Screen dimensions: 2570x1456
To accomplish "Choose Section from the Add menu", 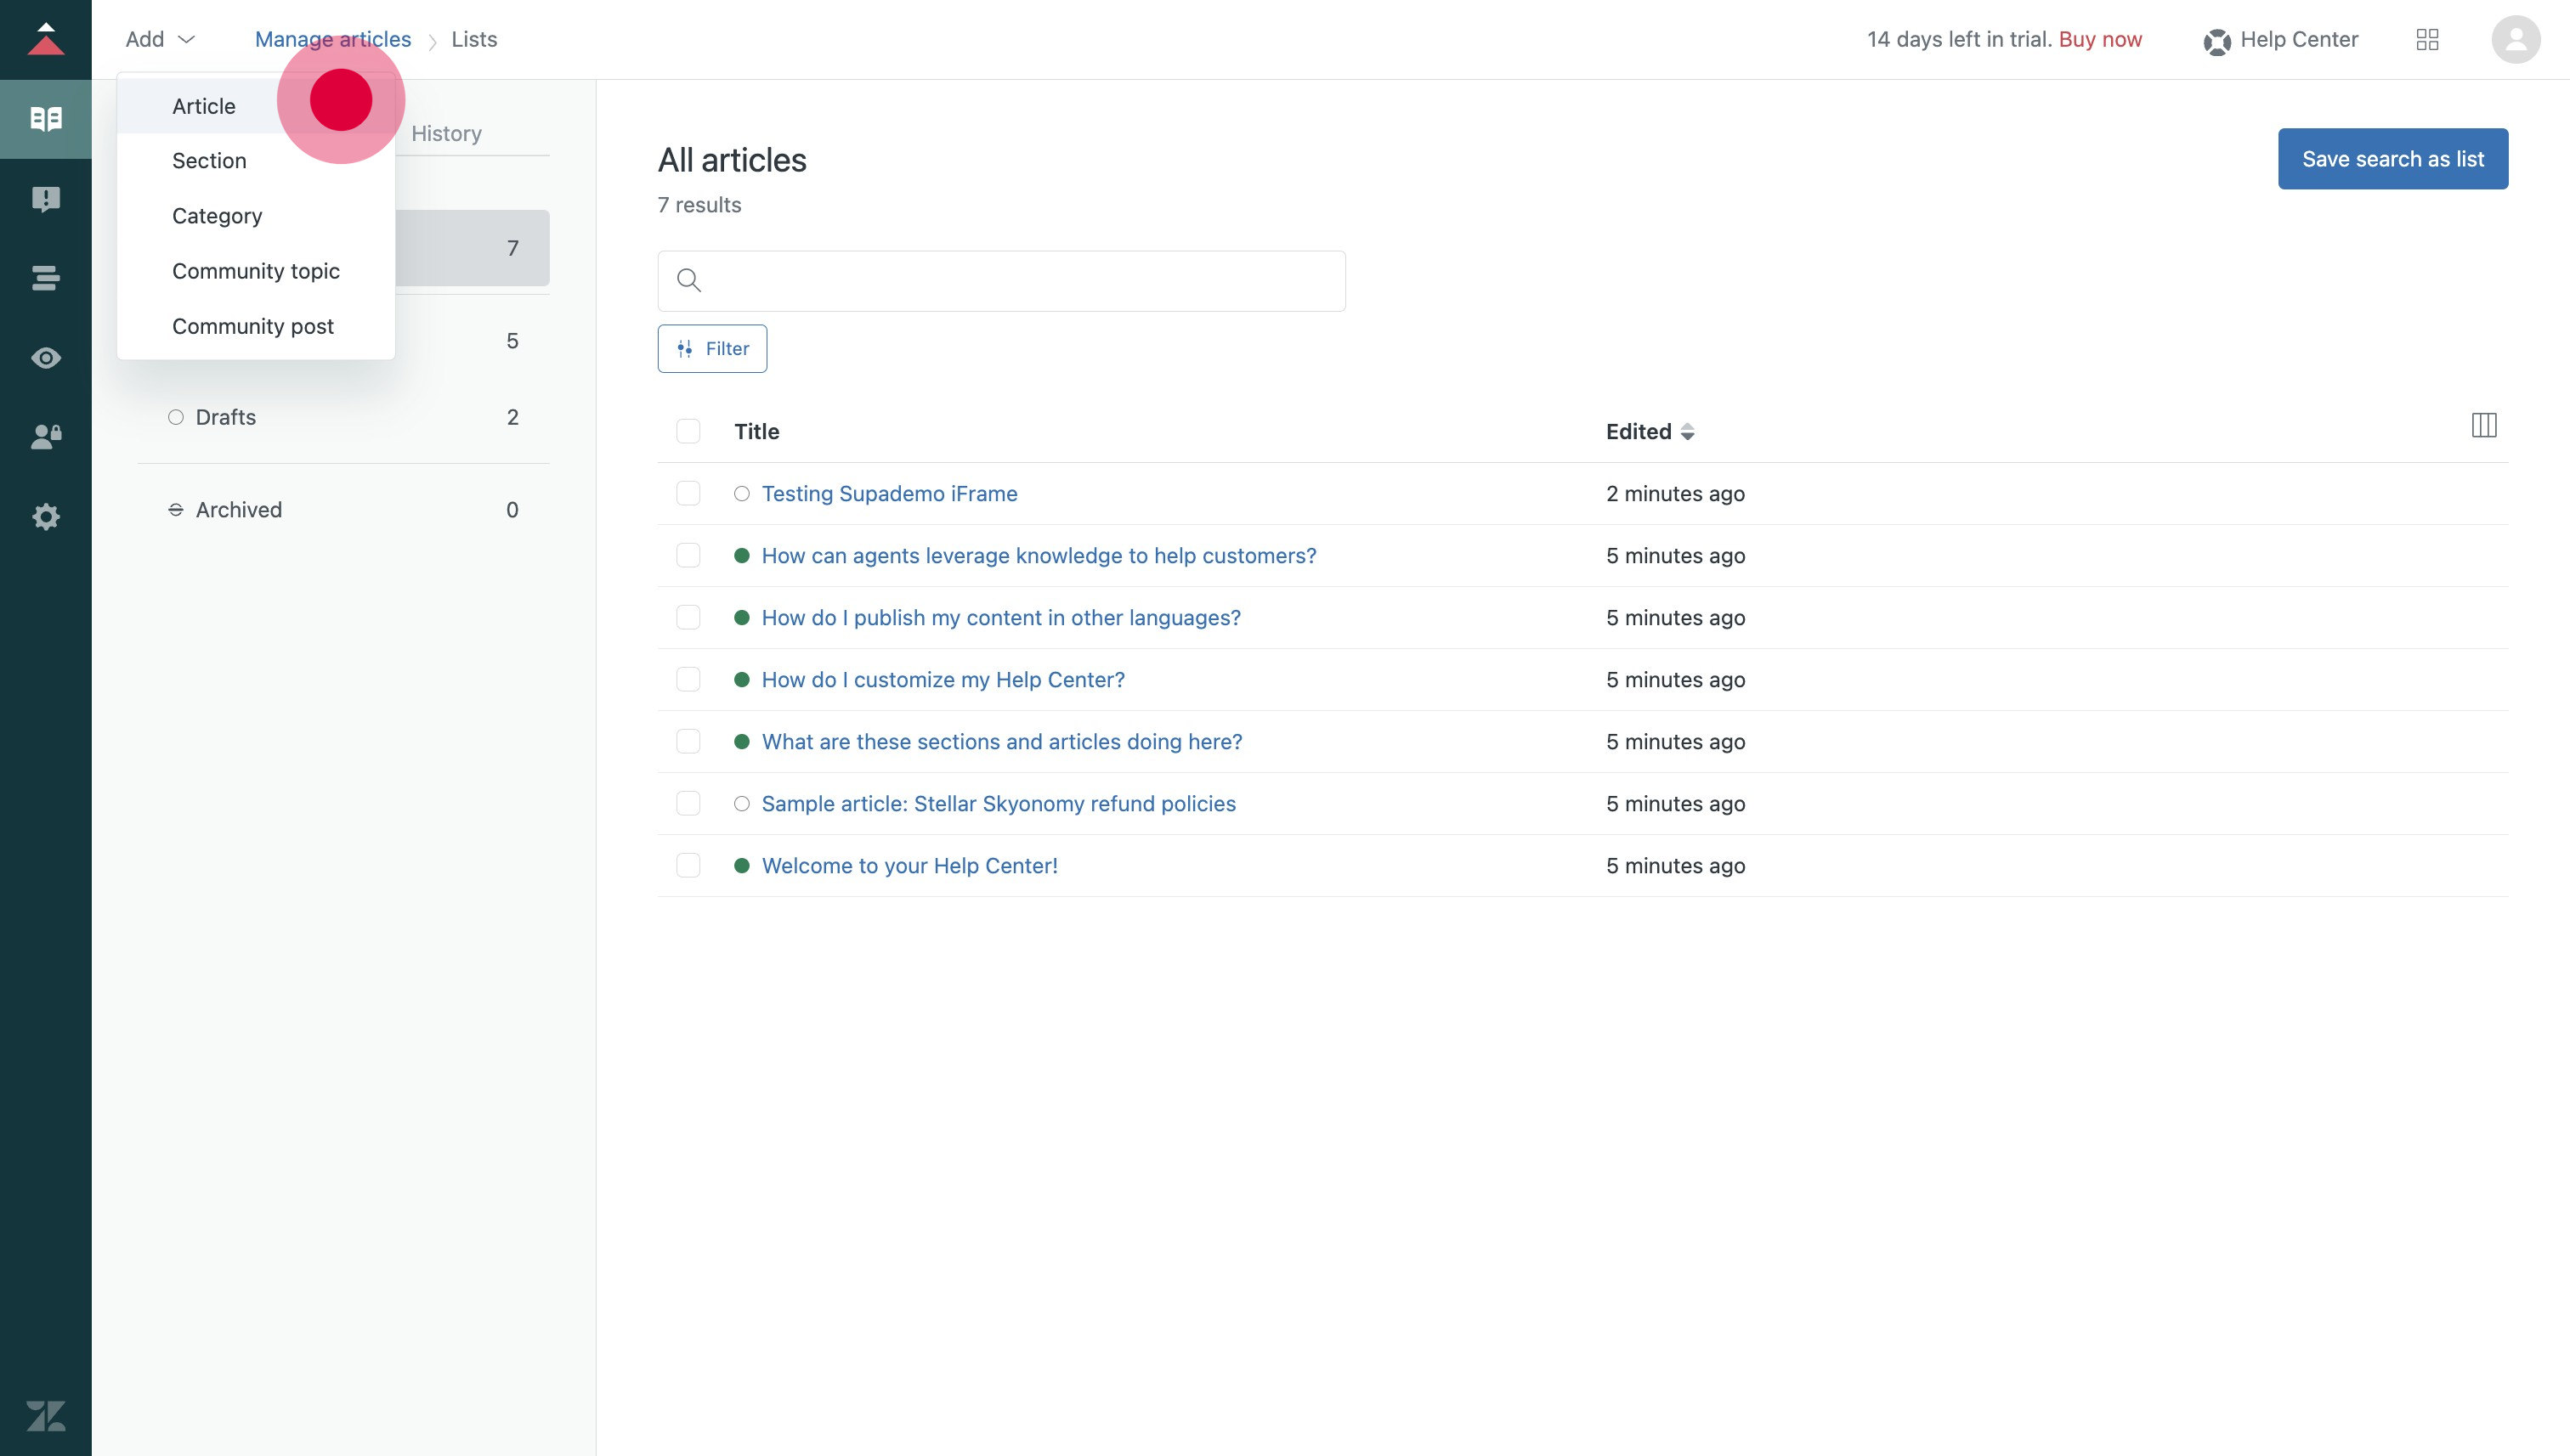I will tap(209, 161).
